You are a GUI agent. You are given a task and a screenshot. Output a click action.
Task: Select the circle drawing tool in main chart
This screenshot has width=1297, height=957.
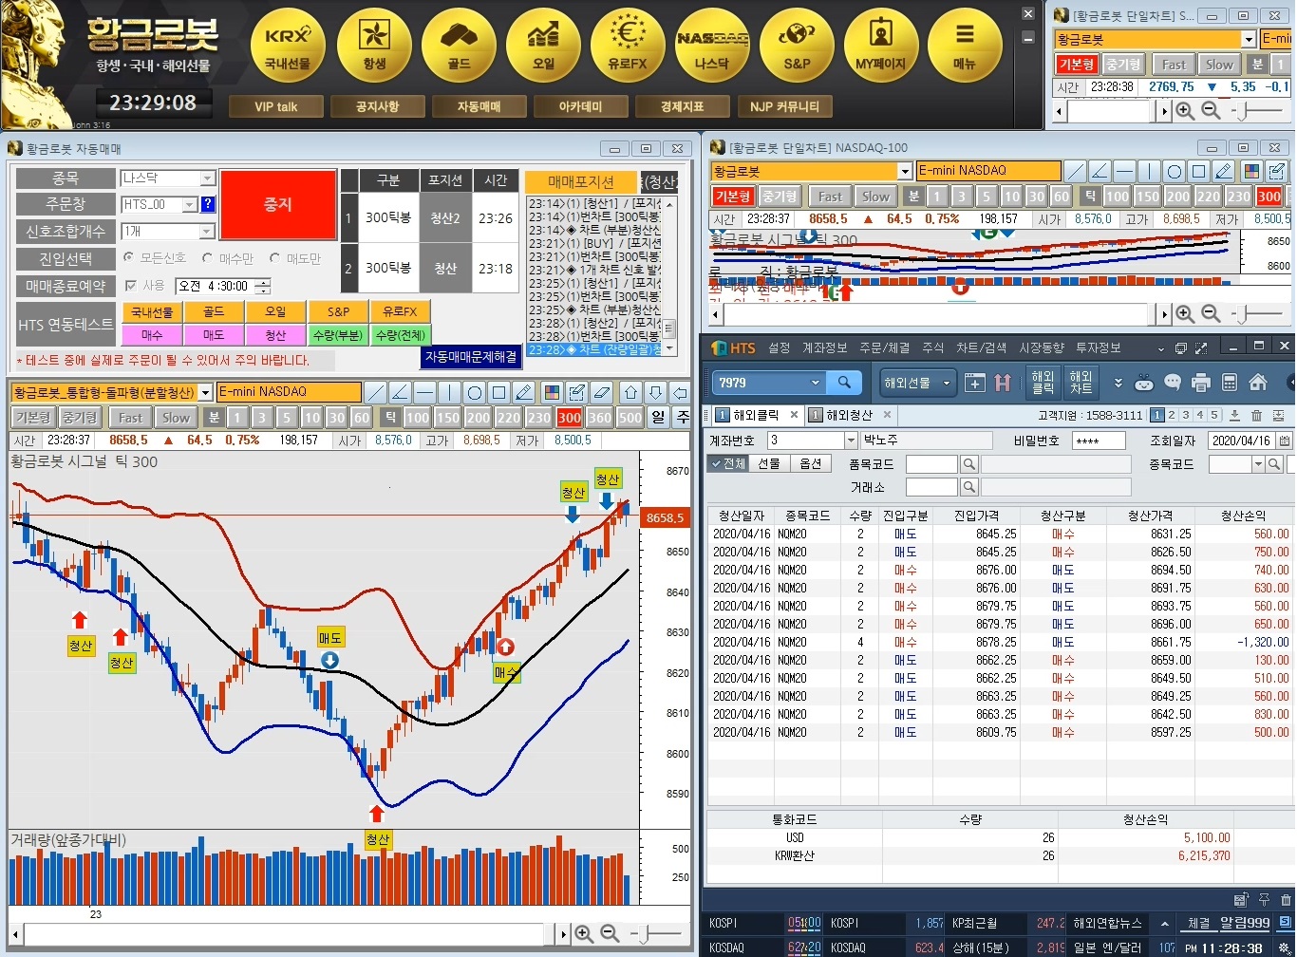point(475,392)
